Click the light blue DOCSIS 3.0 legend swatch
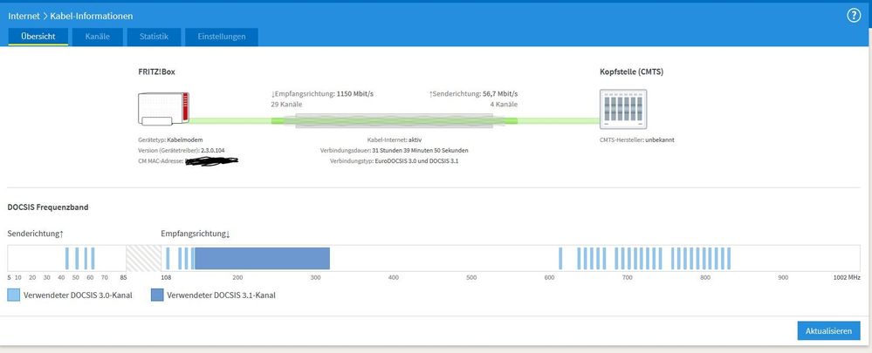Viewport: 872px width, 353px height. tap(14, 295)
